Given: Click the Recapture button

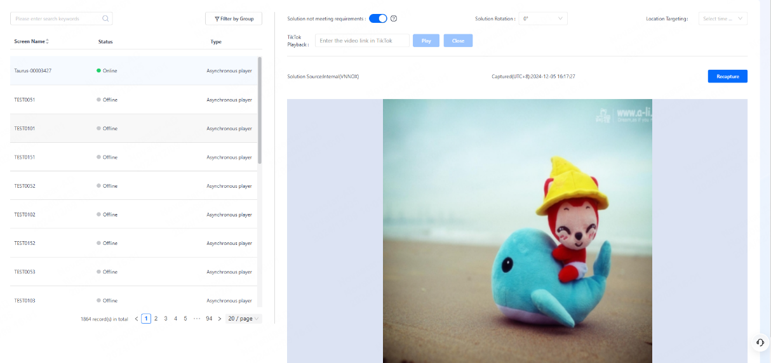Looking at the screenshot, I should click(728, 76).
